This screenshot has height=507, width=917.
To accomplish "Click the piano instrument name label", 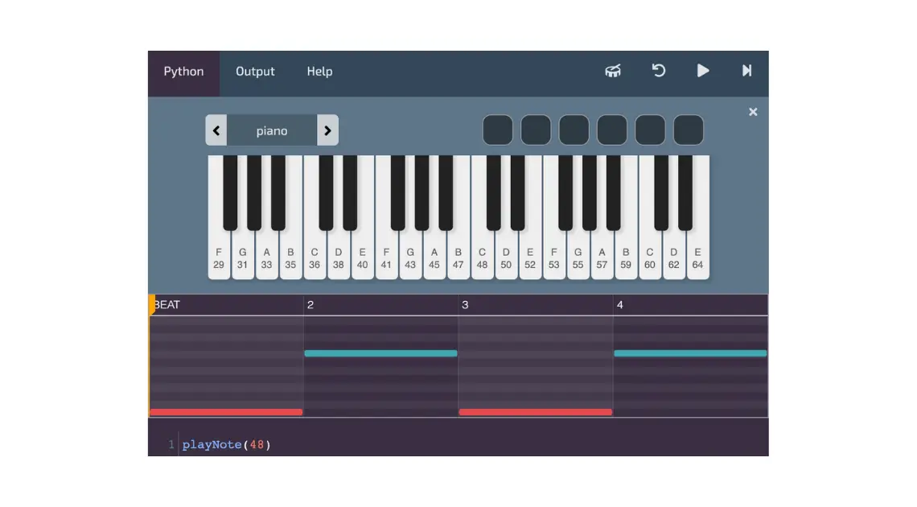I will pyautogui.click(x=272, y=131).
